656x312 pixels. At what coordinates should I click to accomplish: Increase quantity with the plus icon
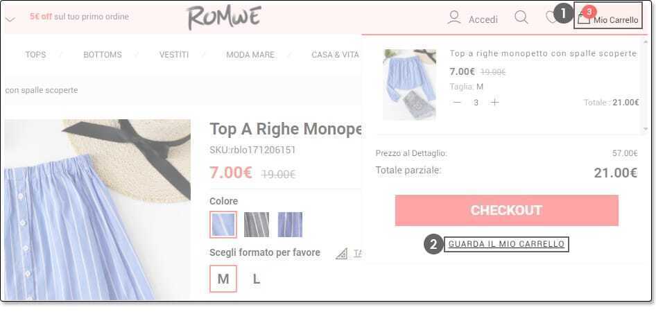click(494, 103)
